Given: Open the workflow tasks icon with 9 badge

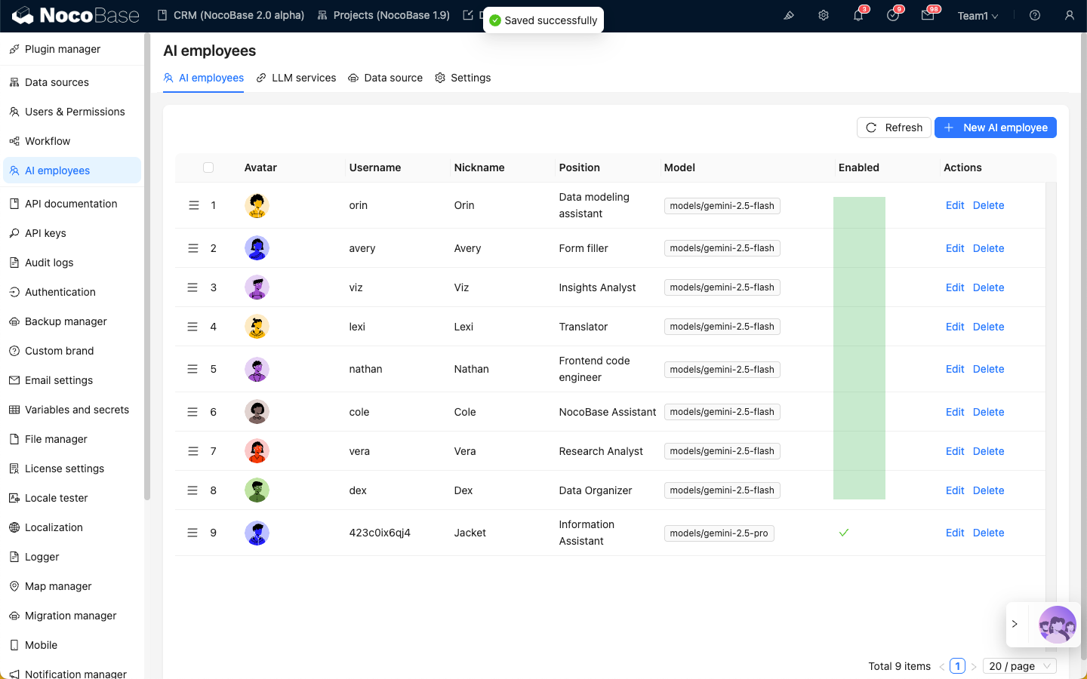Looking at the screenshot, I should [x=893, y=15].
